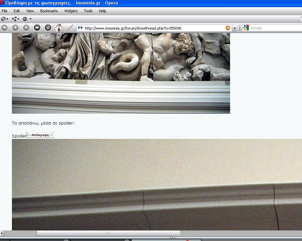Click the text 'Το αποπάνω, μέσα σε spoiler:'
This screenshot has height=241, width=302.
43,123
